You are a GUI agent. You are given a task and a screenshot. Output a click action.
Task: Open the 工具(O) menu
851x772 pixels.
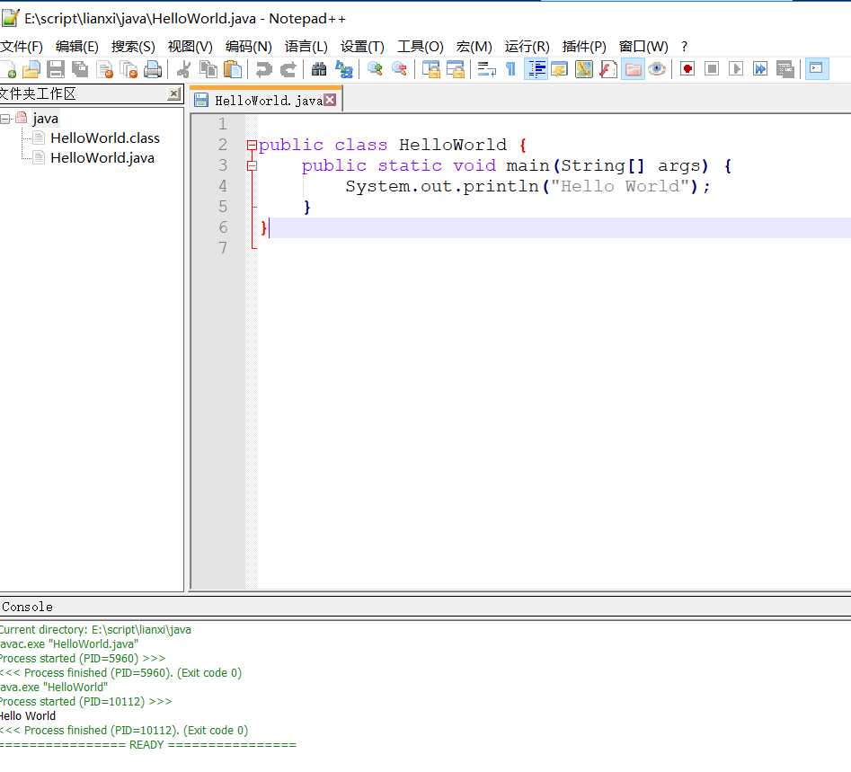click(421, 47)
